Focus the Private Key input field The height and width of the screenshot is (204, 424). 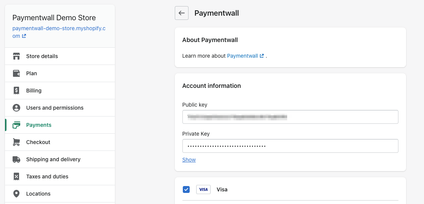pos(290,146)
